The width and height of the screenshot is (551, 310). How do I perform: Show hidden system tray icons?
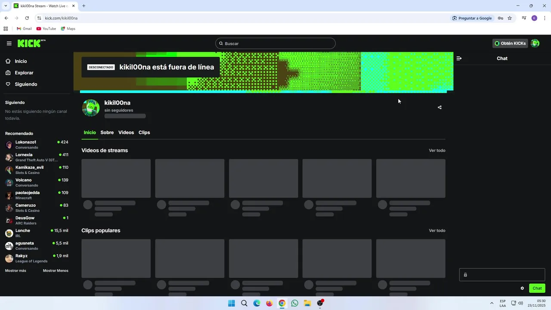point(492,303)
